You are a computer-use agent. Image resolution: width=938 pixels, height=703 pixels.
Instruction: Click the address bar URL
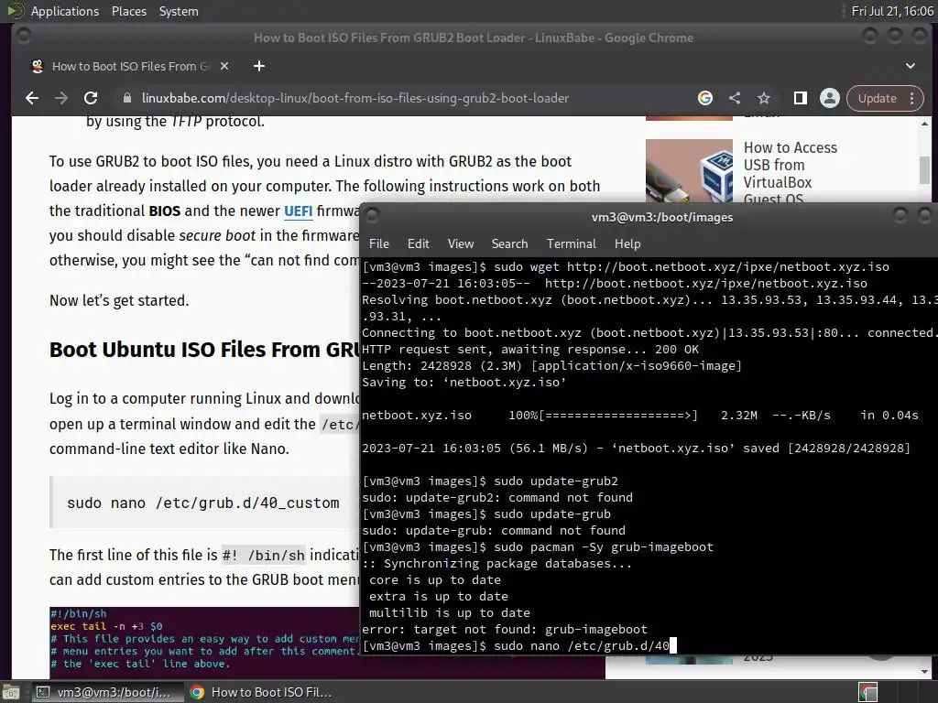coord(355,98)
